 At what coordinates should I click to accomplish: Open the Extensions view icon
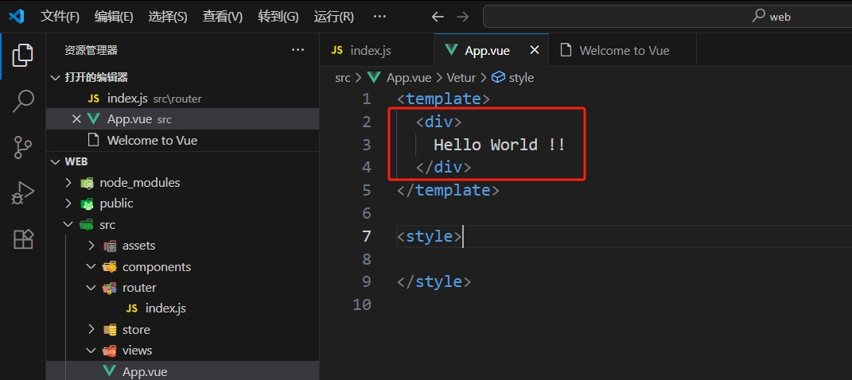tap(23, 239)
